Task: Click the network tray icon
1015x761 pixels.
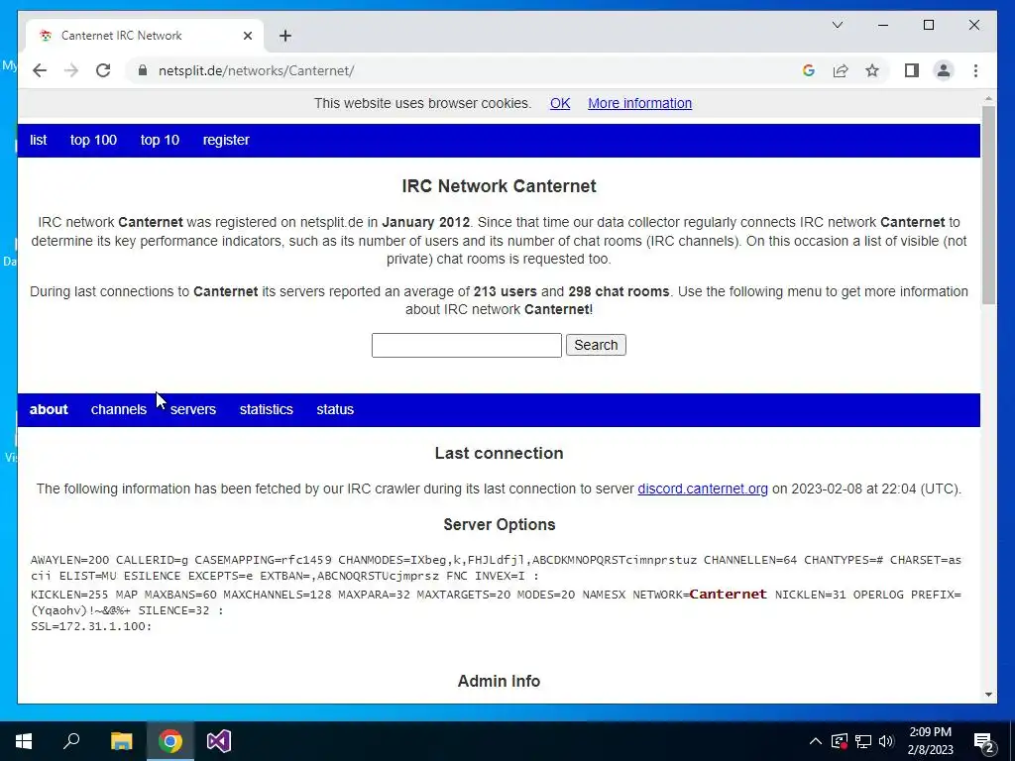Action: tap(863, 741)
